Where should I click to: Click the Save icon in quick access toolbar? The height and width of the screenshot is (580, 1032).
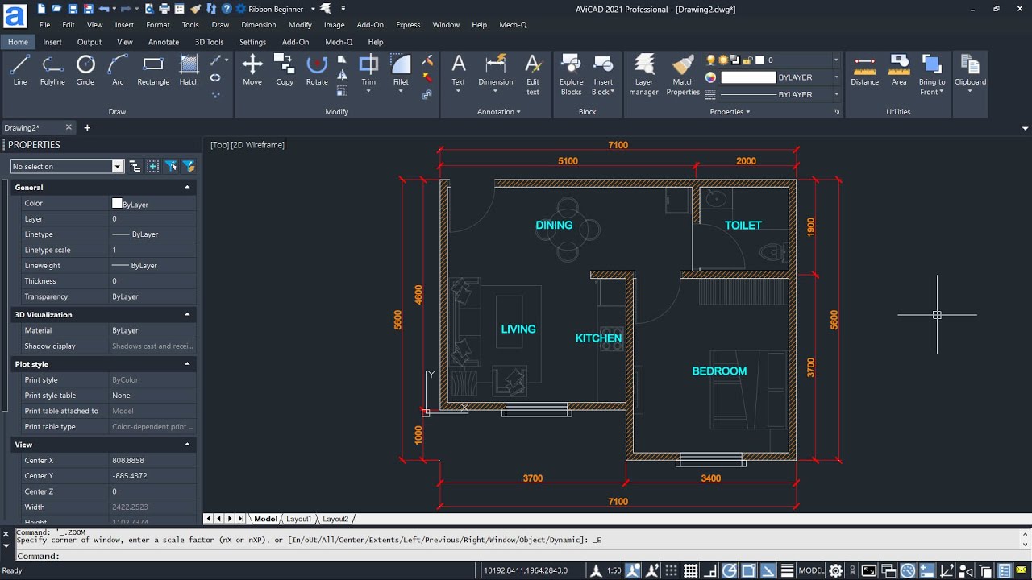[73, 9]
